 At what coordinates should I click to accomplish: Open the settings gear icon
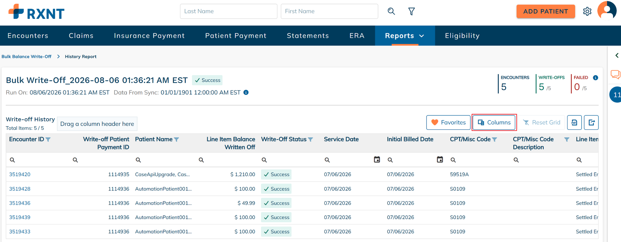(587, 11)
